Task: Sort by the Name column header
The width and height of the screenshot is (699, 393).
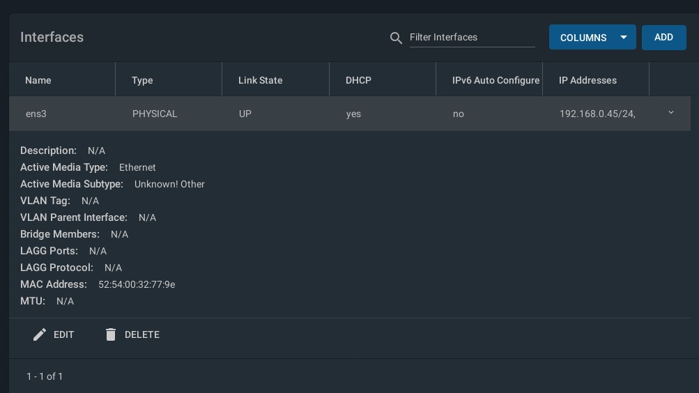Action: tap(38, 80)
